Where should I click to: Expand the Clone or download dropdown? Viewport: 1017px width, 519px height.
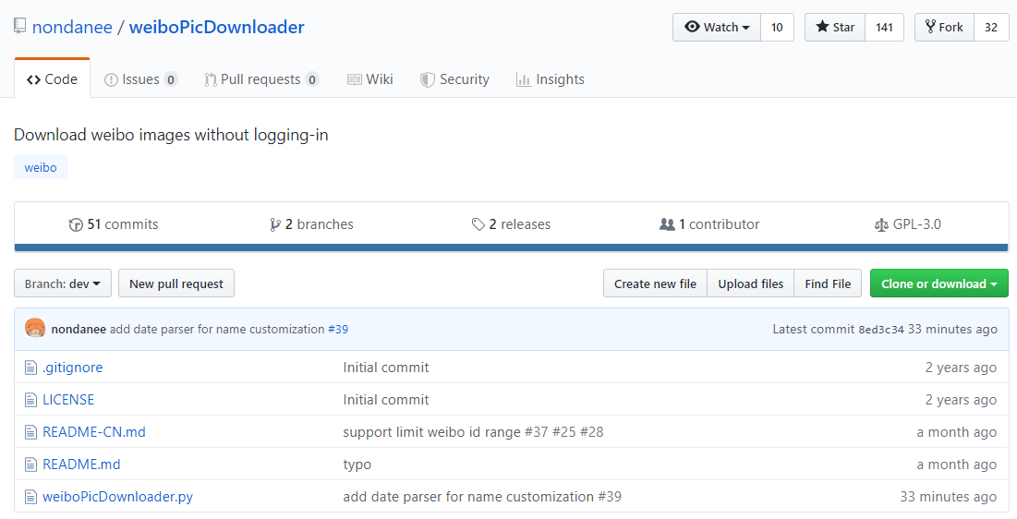tap(939, 284)
